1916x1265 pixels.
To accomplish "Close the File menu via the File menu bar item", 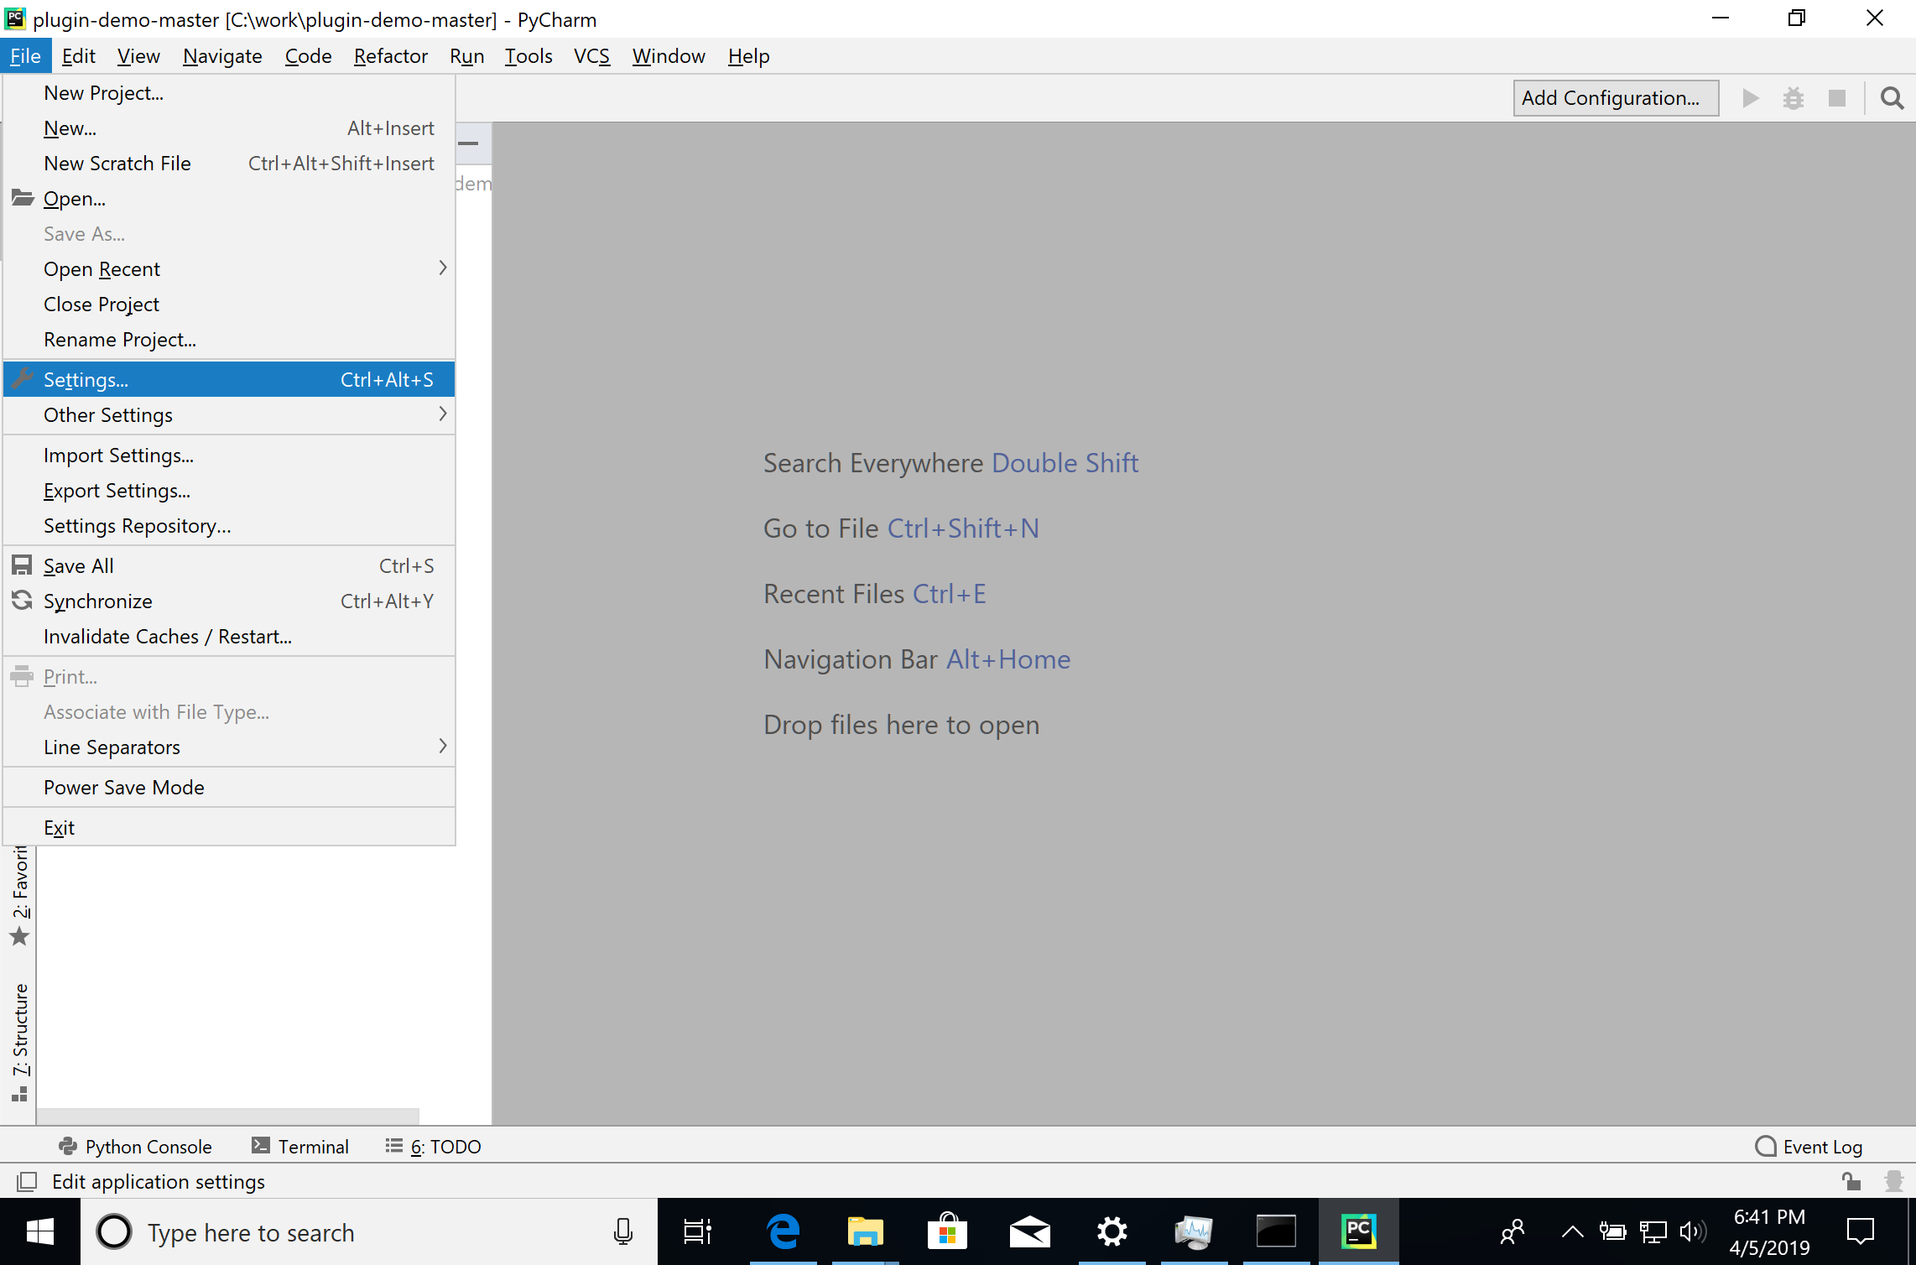I will tap(26, 56).
